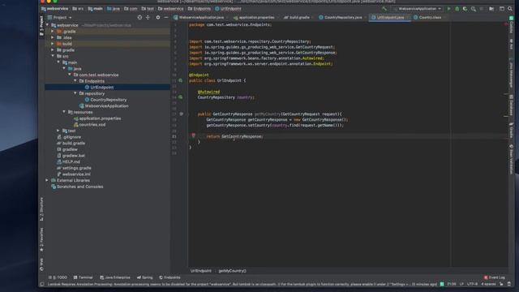
Task: Toggle tool window bars icon in status bar corner
Action: tap(42, 284)
